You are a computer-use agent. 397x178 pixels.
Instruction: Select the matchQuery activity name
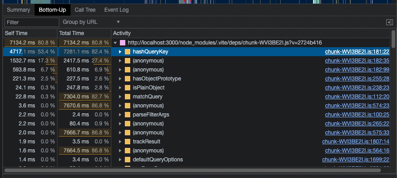point(148,97)
